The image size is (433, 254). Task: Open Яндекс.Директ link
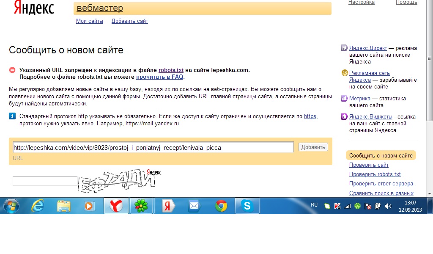click(368, 48)
